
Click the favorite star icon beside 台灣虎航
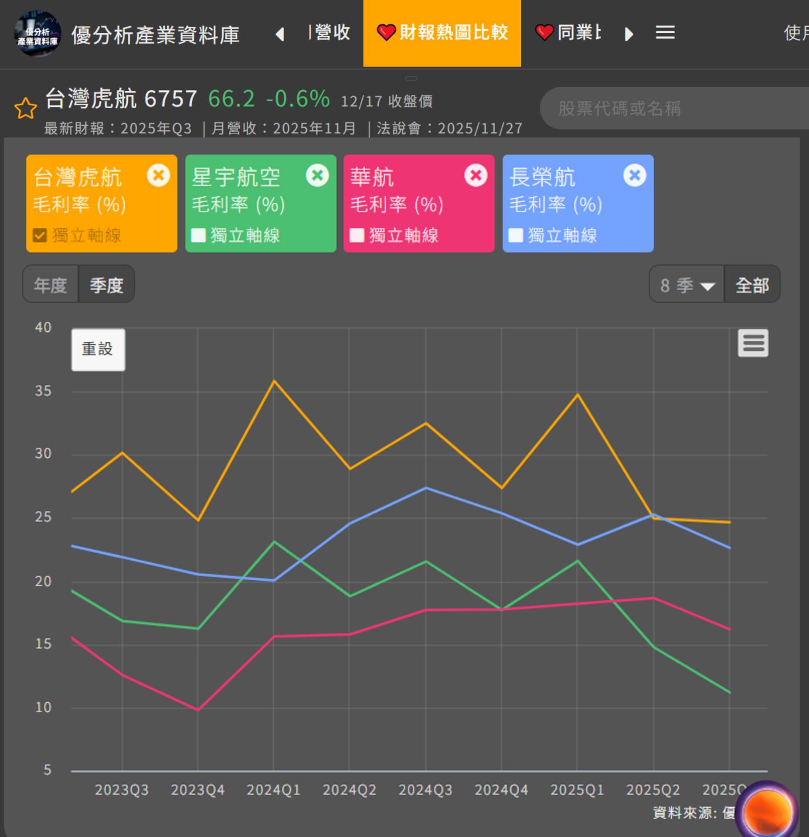point(25,108)
